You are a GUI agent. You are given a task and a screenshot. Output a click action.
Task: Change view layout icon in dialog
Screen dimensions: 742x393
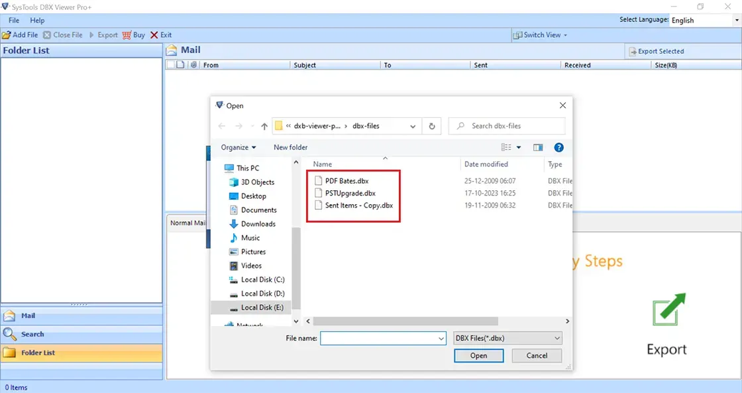(x=506, y=147)
